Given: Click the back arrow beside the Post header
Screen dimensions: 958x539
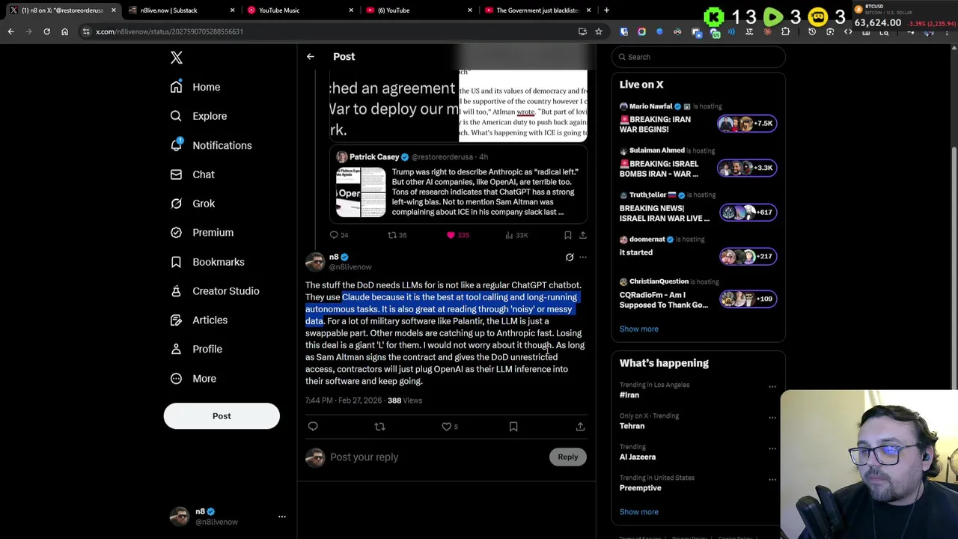Looking at the screenshot, I should (311, 56).
